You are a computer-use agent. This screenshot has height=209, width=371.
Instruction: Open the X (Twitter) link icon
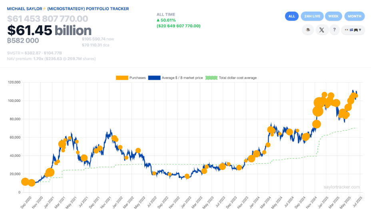tap(322, 30)
